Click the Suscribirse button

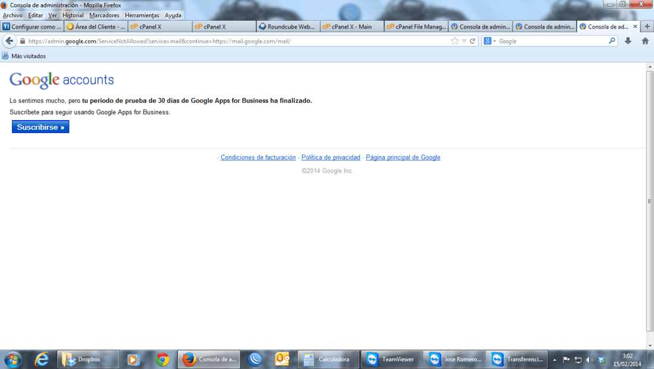click(40, 127)
